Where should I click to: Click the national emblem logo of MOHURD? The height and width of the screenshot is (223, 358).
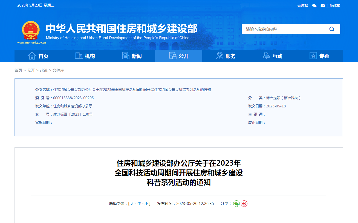pos(30,30)
